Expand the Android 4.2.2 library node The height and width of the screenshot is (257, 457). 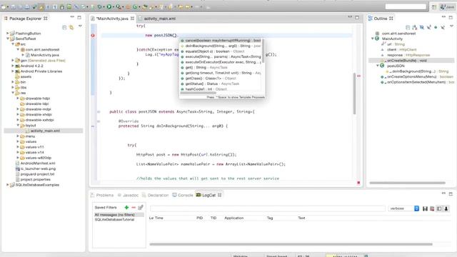coord(13,66)
